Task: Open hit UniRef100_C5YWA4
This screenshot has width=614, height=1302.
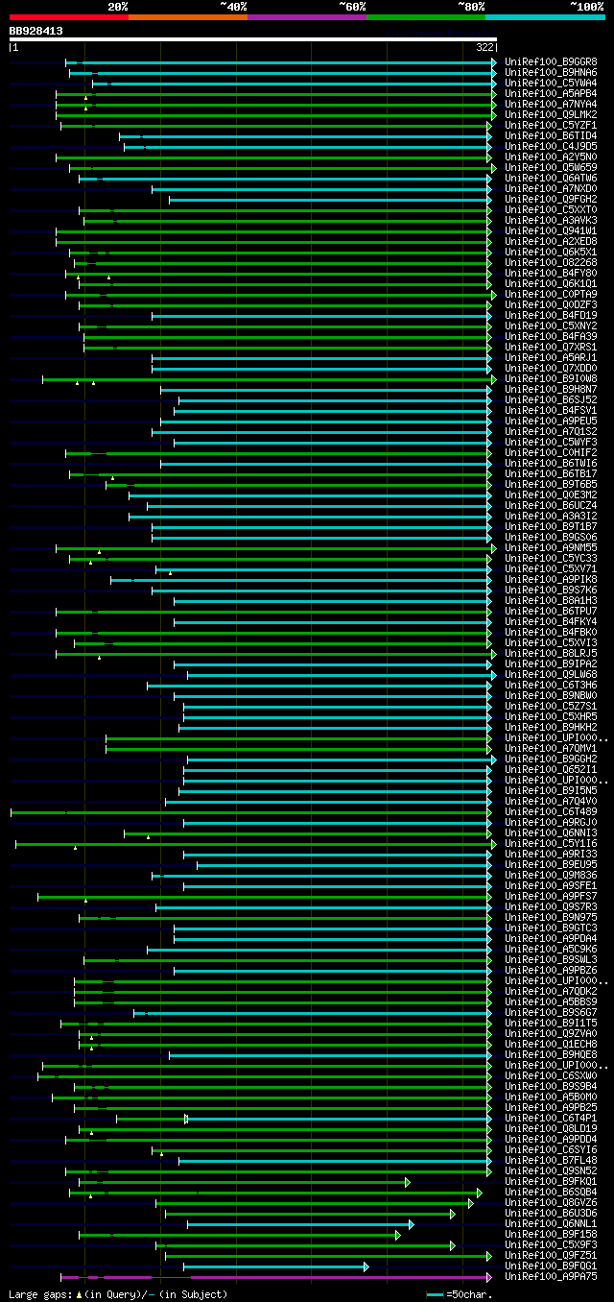Action: [551, 83]
